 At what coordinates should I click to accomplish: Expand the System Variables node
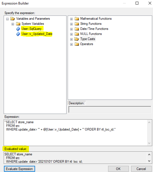point(13,24)
